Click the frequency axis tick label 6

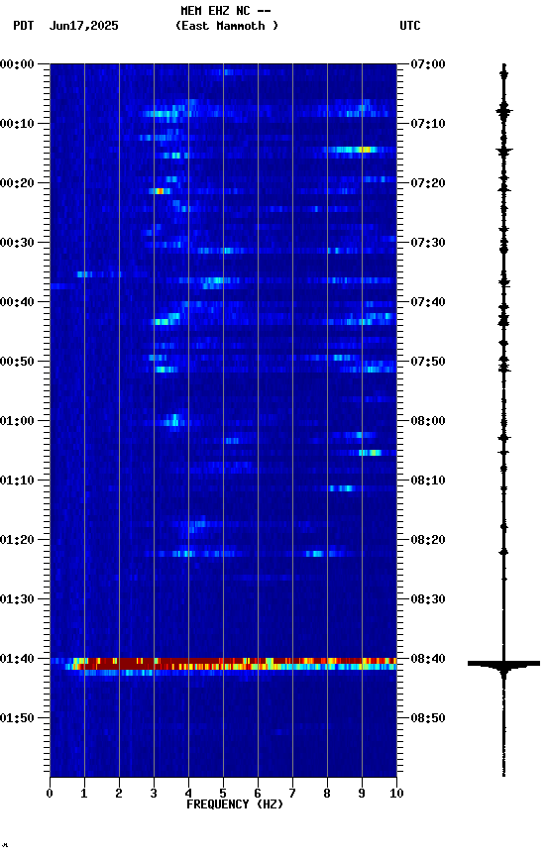click(258, 794)
